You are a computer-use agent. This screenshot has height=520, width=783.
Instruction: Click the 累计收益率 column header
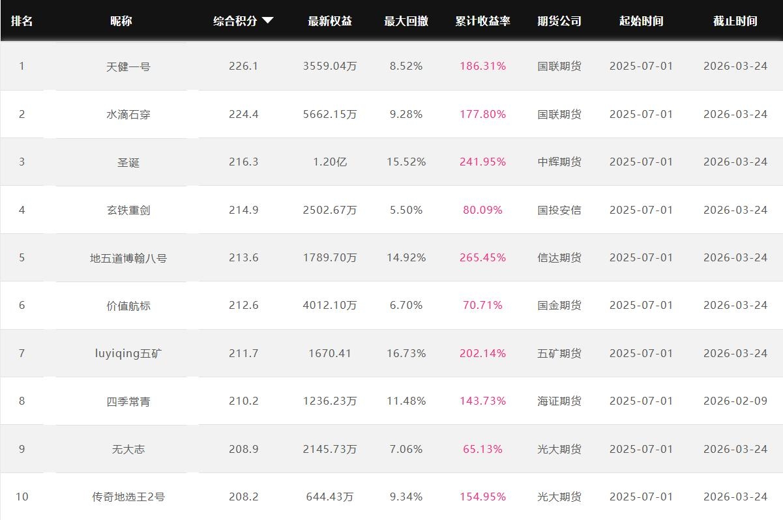coord(482,21)
